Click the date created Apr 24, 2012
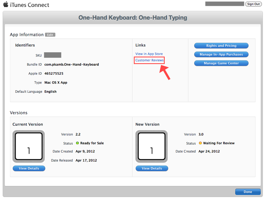 [x=209, y=151]
